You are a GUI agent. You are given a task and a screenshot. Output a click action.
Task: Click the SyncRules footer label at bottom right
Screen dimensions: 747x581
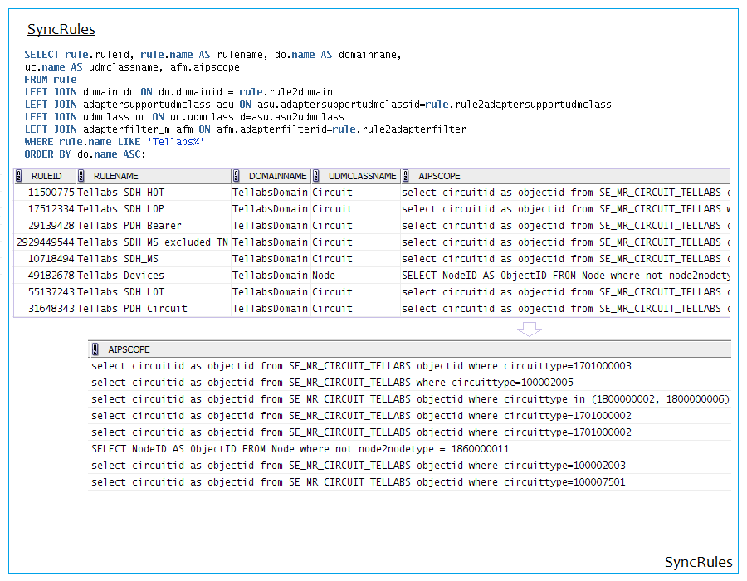coord(698,563)
